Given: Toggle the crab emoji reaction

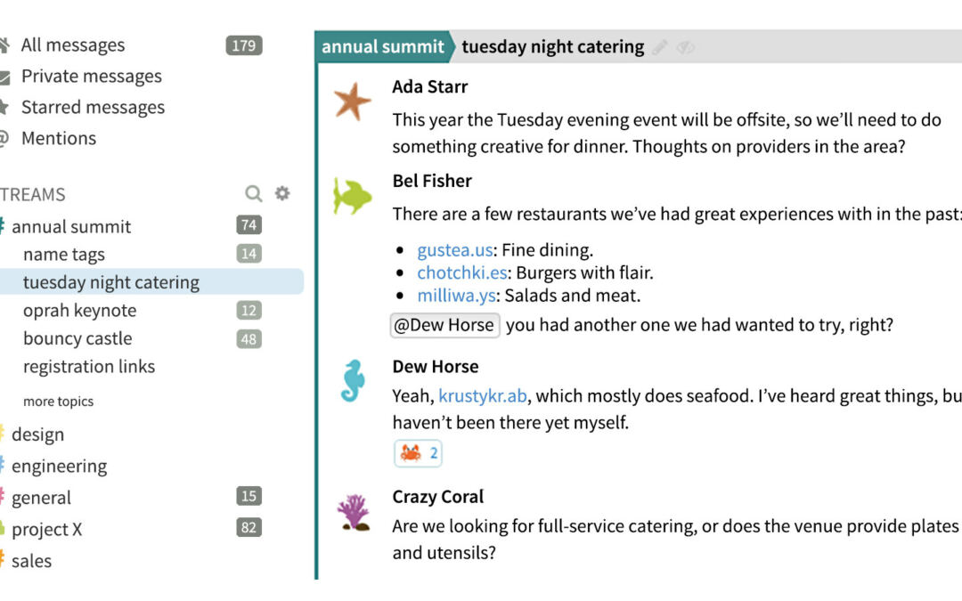Looking at the screenshot, I should [x=419, y=453].
